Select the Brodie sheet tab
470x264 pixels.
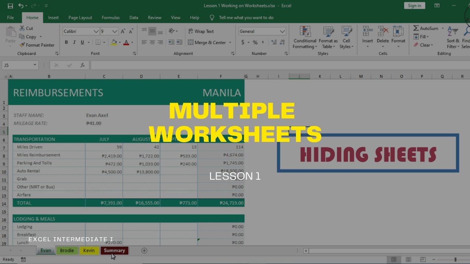coord(67,251)
